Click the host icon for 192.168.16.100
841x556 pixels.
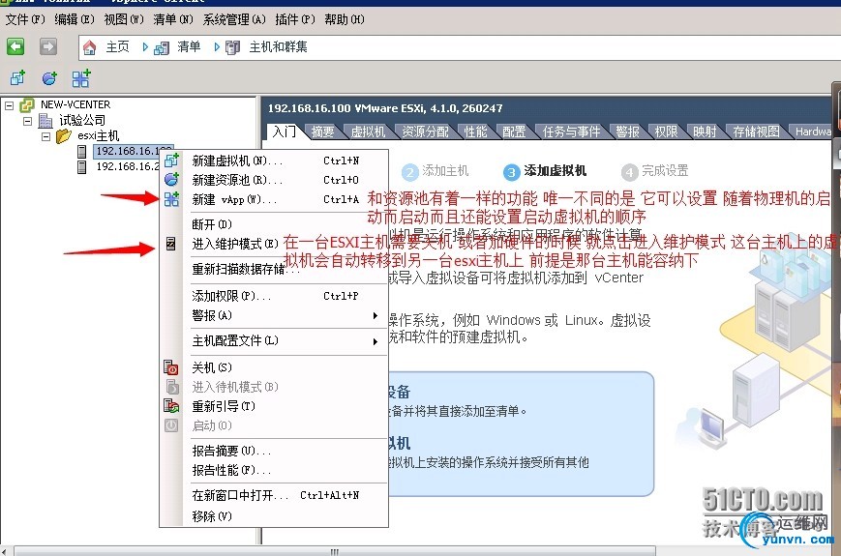(x=82, y=152)
